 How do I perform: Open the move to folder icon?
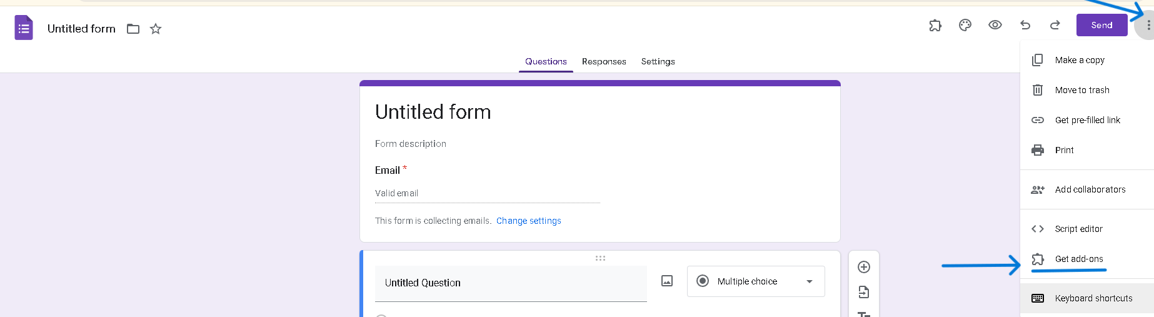pyautogui.click(x=133, y=29)
